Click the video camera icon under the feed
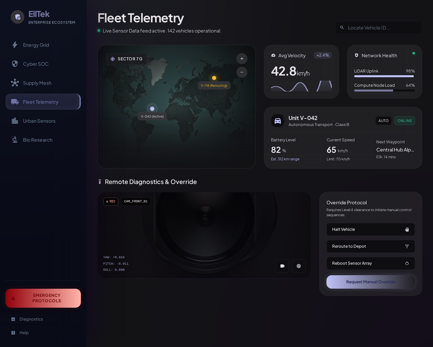 click(x=282, y=266)
